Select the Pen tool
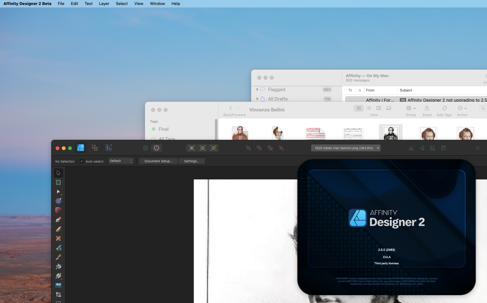Viewport: 487px width, 303px height. [58, 220]
